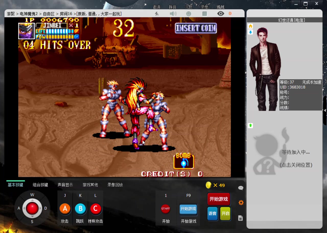The height and width of the screenshot is (233, 327).
Task: Click the document list icon
Action: coord(240,218)
